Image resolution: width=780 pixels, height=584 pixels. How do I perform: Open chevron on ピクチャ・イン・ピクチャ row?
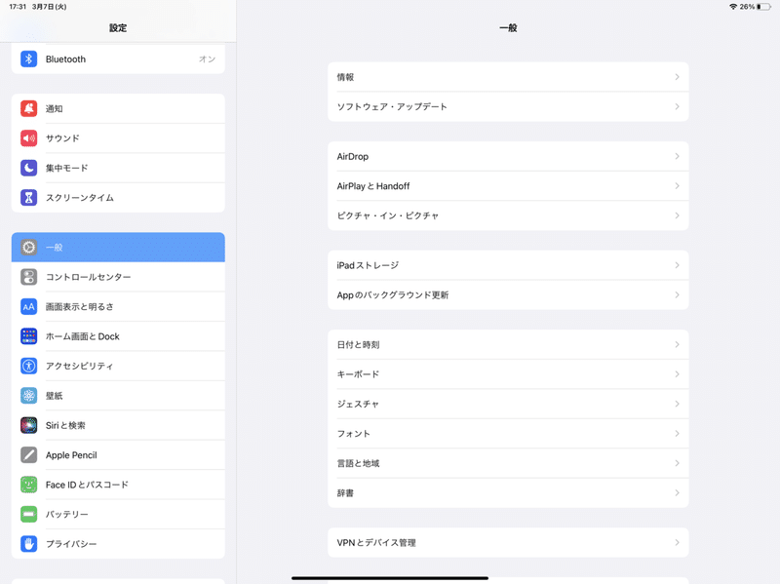677,215
